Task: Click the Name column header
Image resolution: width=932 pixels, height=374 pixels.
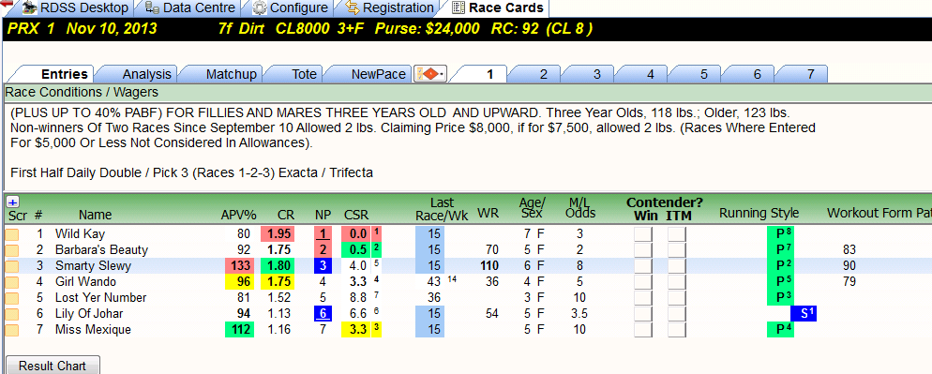Action: coord(95,215)
